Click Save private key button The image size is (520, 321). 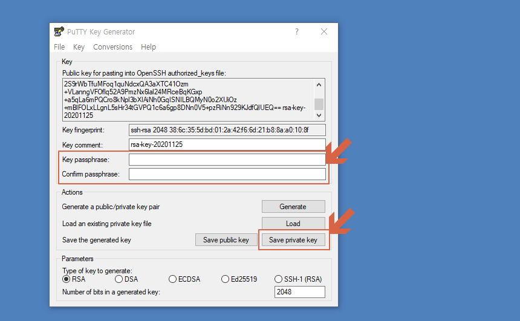click(293, 240)
